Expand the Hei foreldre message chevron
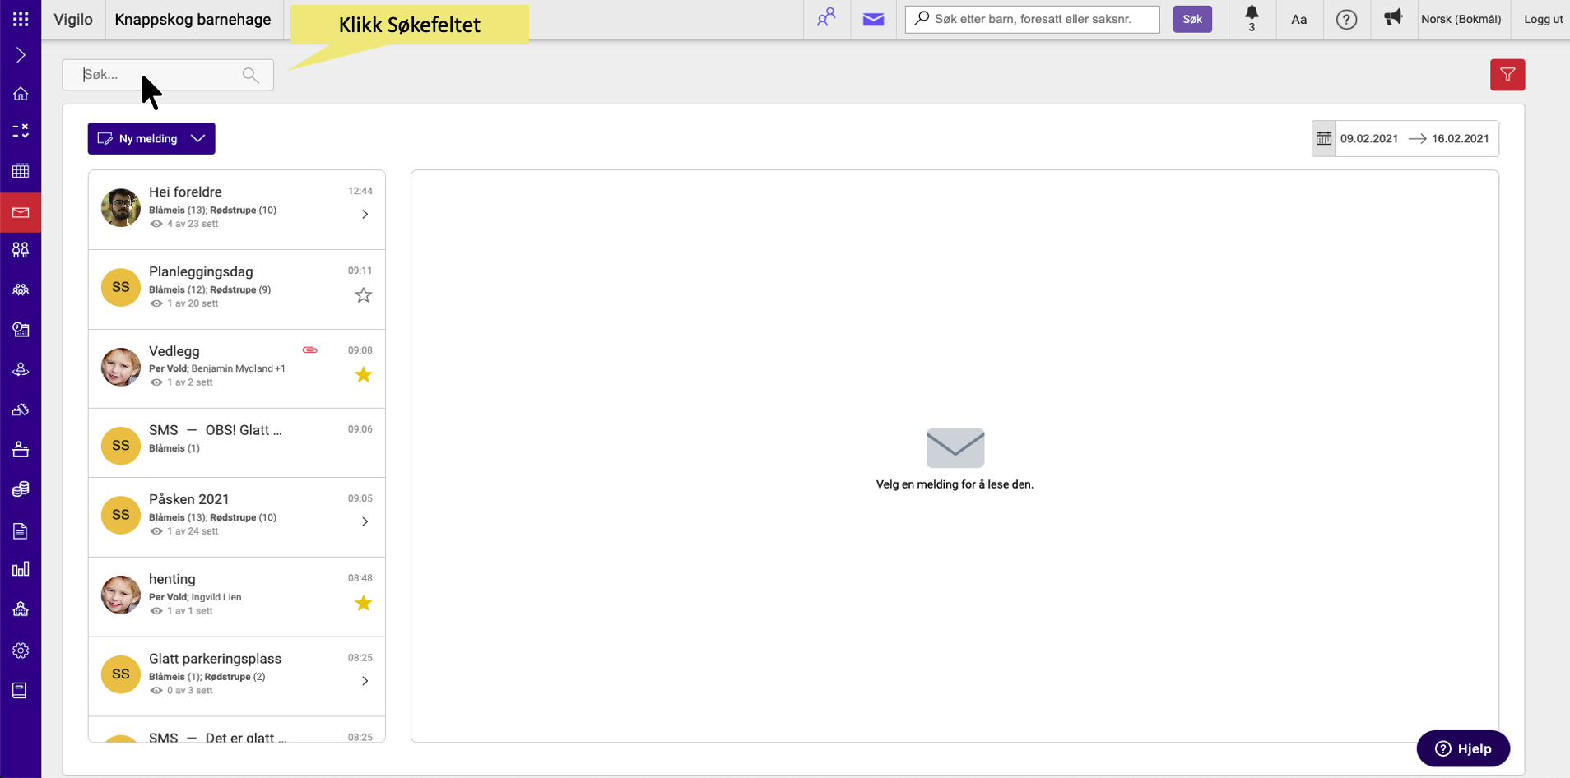The height and width of the screenshot is (778, 1570). 365,215
